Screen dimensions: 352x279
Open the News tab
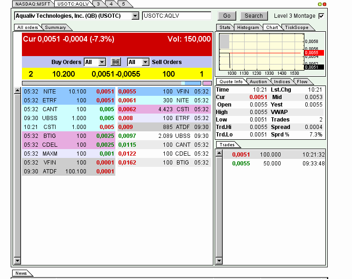[x=21, y=273]
